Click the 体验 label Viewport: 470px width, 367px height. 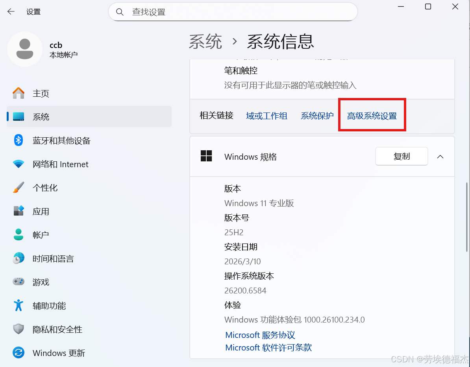coord(233,305)
